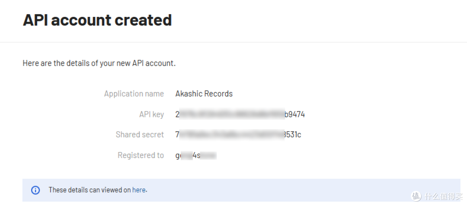Click the blurred middle portion of the API key

coord(232,114)
